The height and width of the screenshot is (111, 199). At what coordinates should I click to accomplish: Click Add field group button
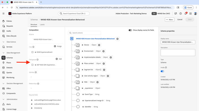pyautogui.click(x=59, y=59)
